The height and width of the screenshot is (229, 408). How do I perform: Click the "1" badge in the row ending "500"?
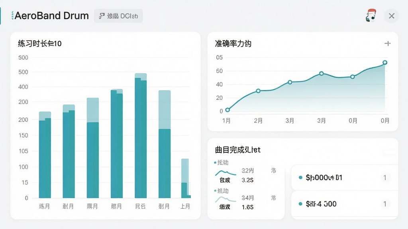point(385,204)
